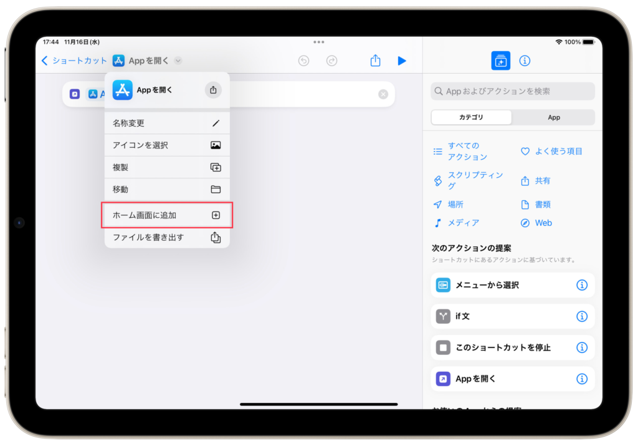Open the share sheet from the toolbar
638x446 pixels.
click(x=375, y=61)
